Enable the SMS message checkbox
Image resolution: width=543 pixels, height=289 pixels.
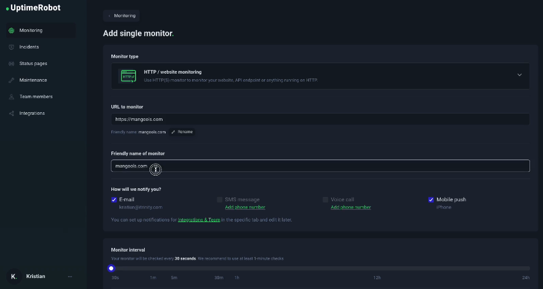tap(220, 199)
